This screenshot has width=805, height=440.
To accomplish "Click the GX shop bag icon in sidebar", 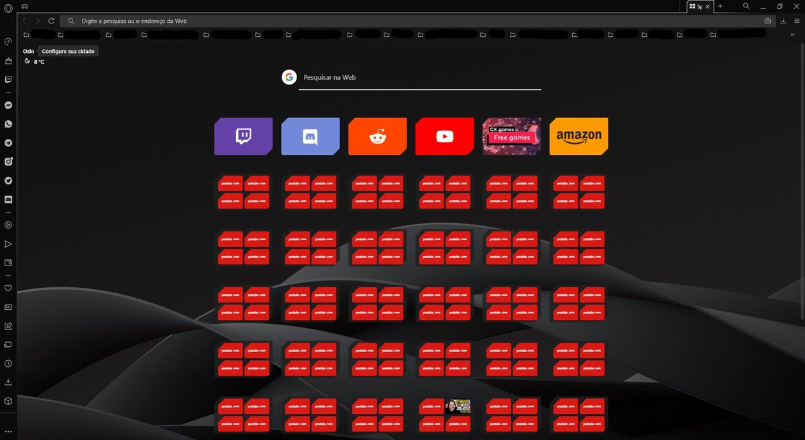I will 8,60.
